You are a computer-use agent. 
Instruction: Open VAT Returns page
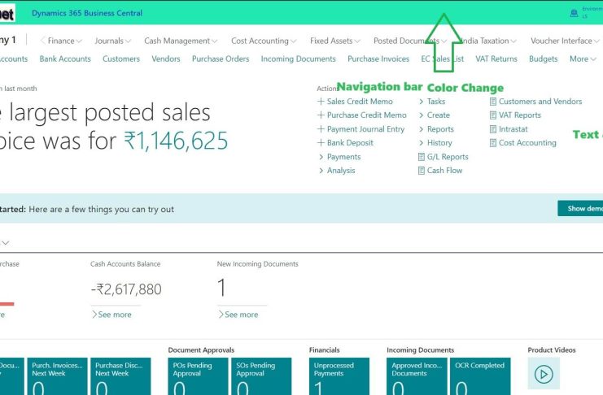[x=496, y=59]
